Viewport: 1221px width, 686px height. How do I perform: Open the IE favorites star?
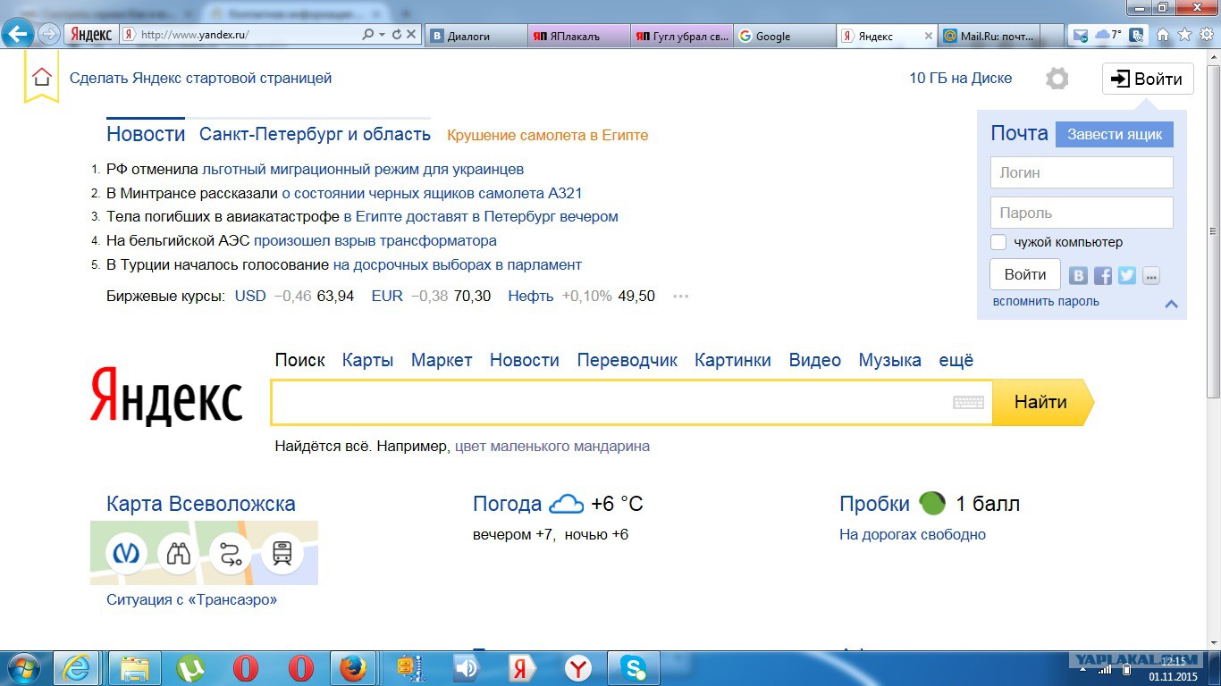1184,35
